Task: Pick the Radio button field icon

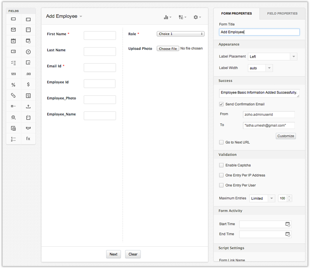Action: click(28, 52)
